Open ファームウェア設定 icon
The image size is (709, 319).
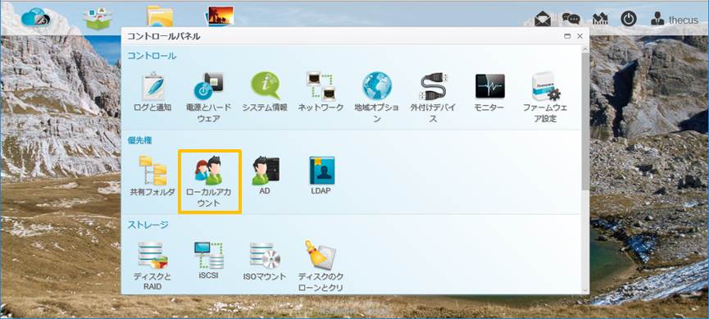coord(545,86)
